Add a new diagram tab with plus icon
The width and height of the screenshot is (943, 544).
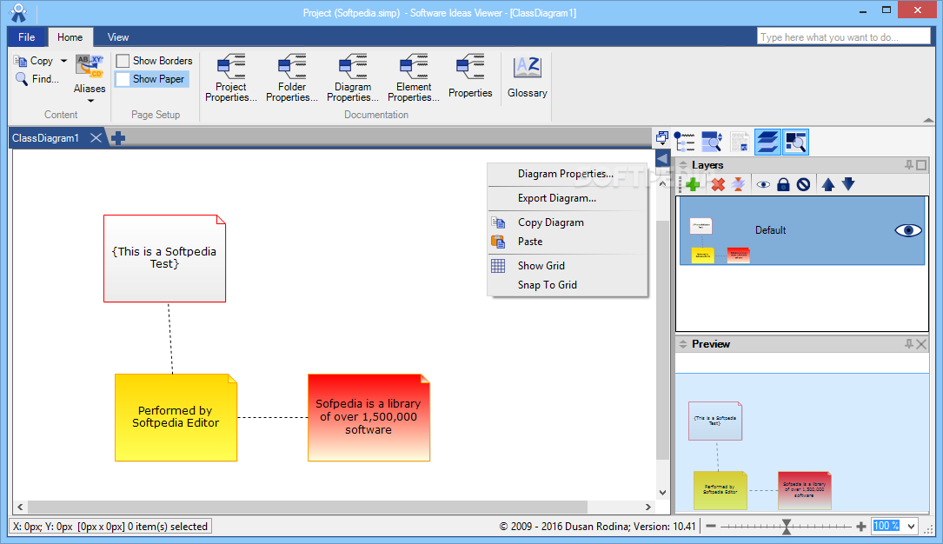pyautogui.click(x=118, y=138)
